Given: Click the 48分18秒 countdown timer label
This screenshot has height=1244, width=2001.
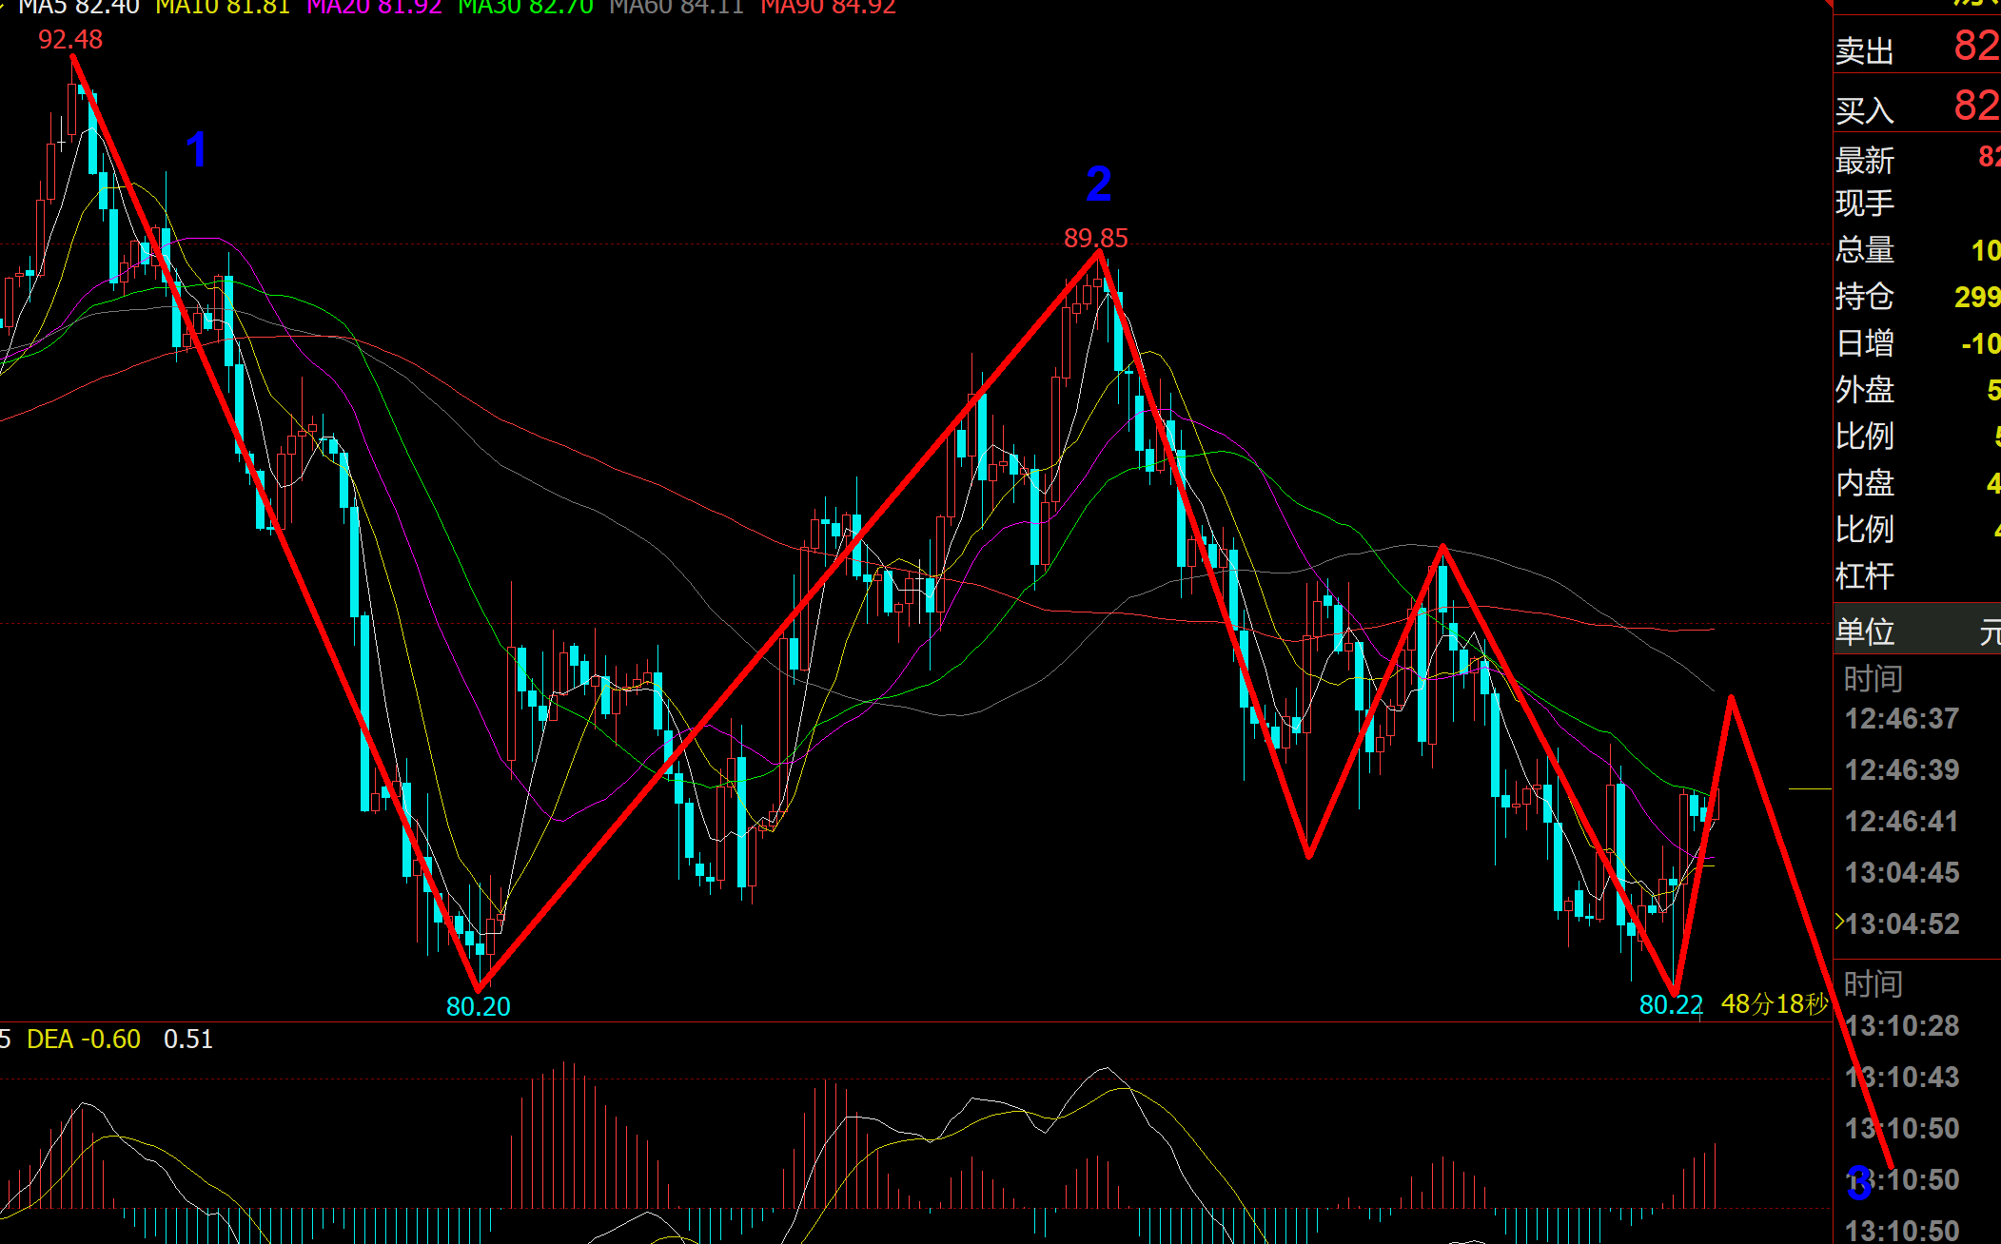Looking at the screenshot, I should click(x=1775, y=1004).
